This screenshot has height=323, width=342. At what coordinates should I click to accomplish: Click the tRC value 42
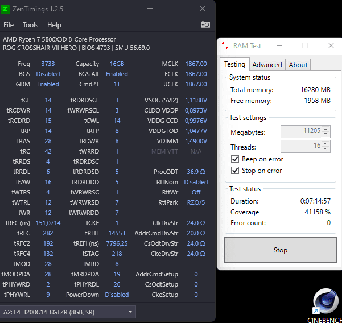[48, 151]
